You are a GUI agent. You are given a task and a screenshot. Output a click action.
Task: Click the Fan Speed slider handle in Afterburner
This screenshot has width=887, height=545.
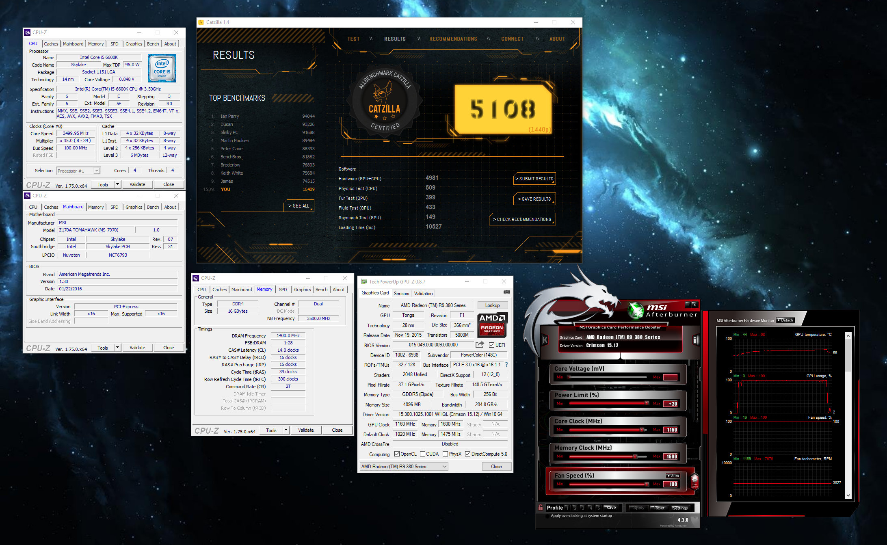(647, 484)
